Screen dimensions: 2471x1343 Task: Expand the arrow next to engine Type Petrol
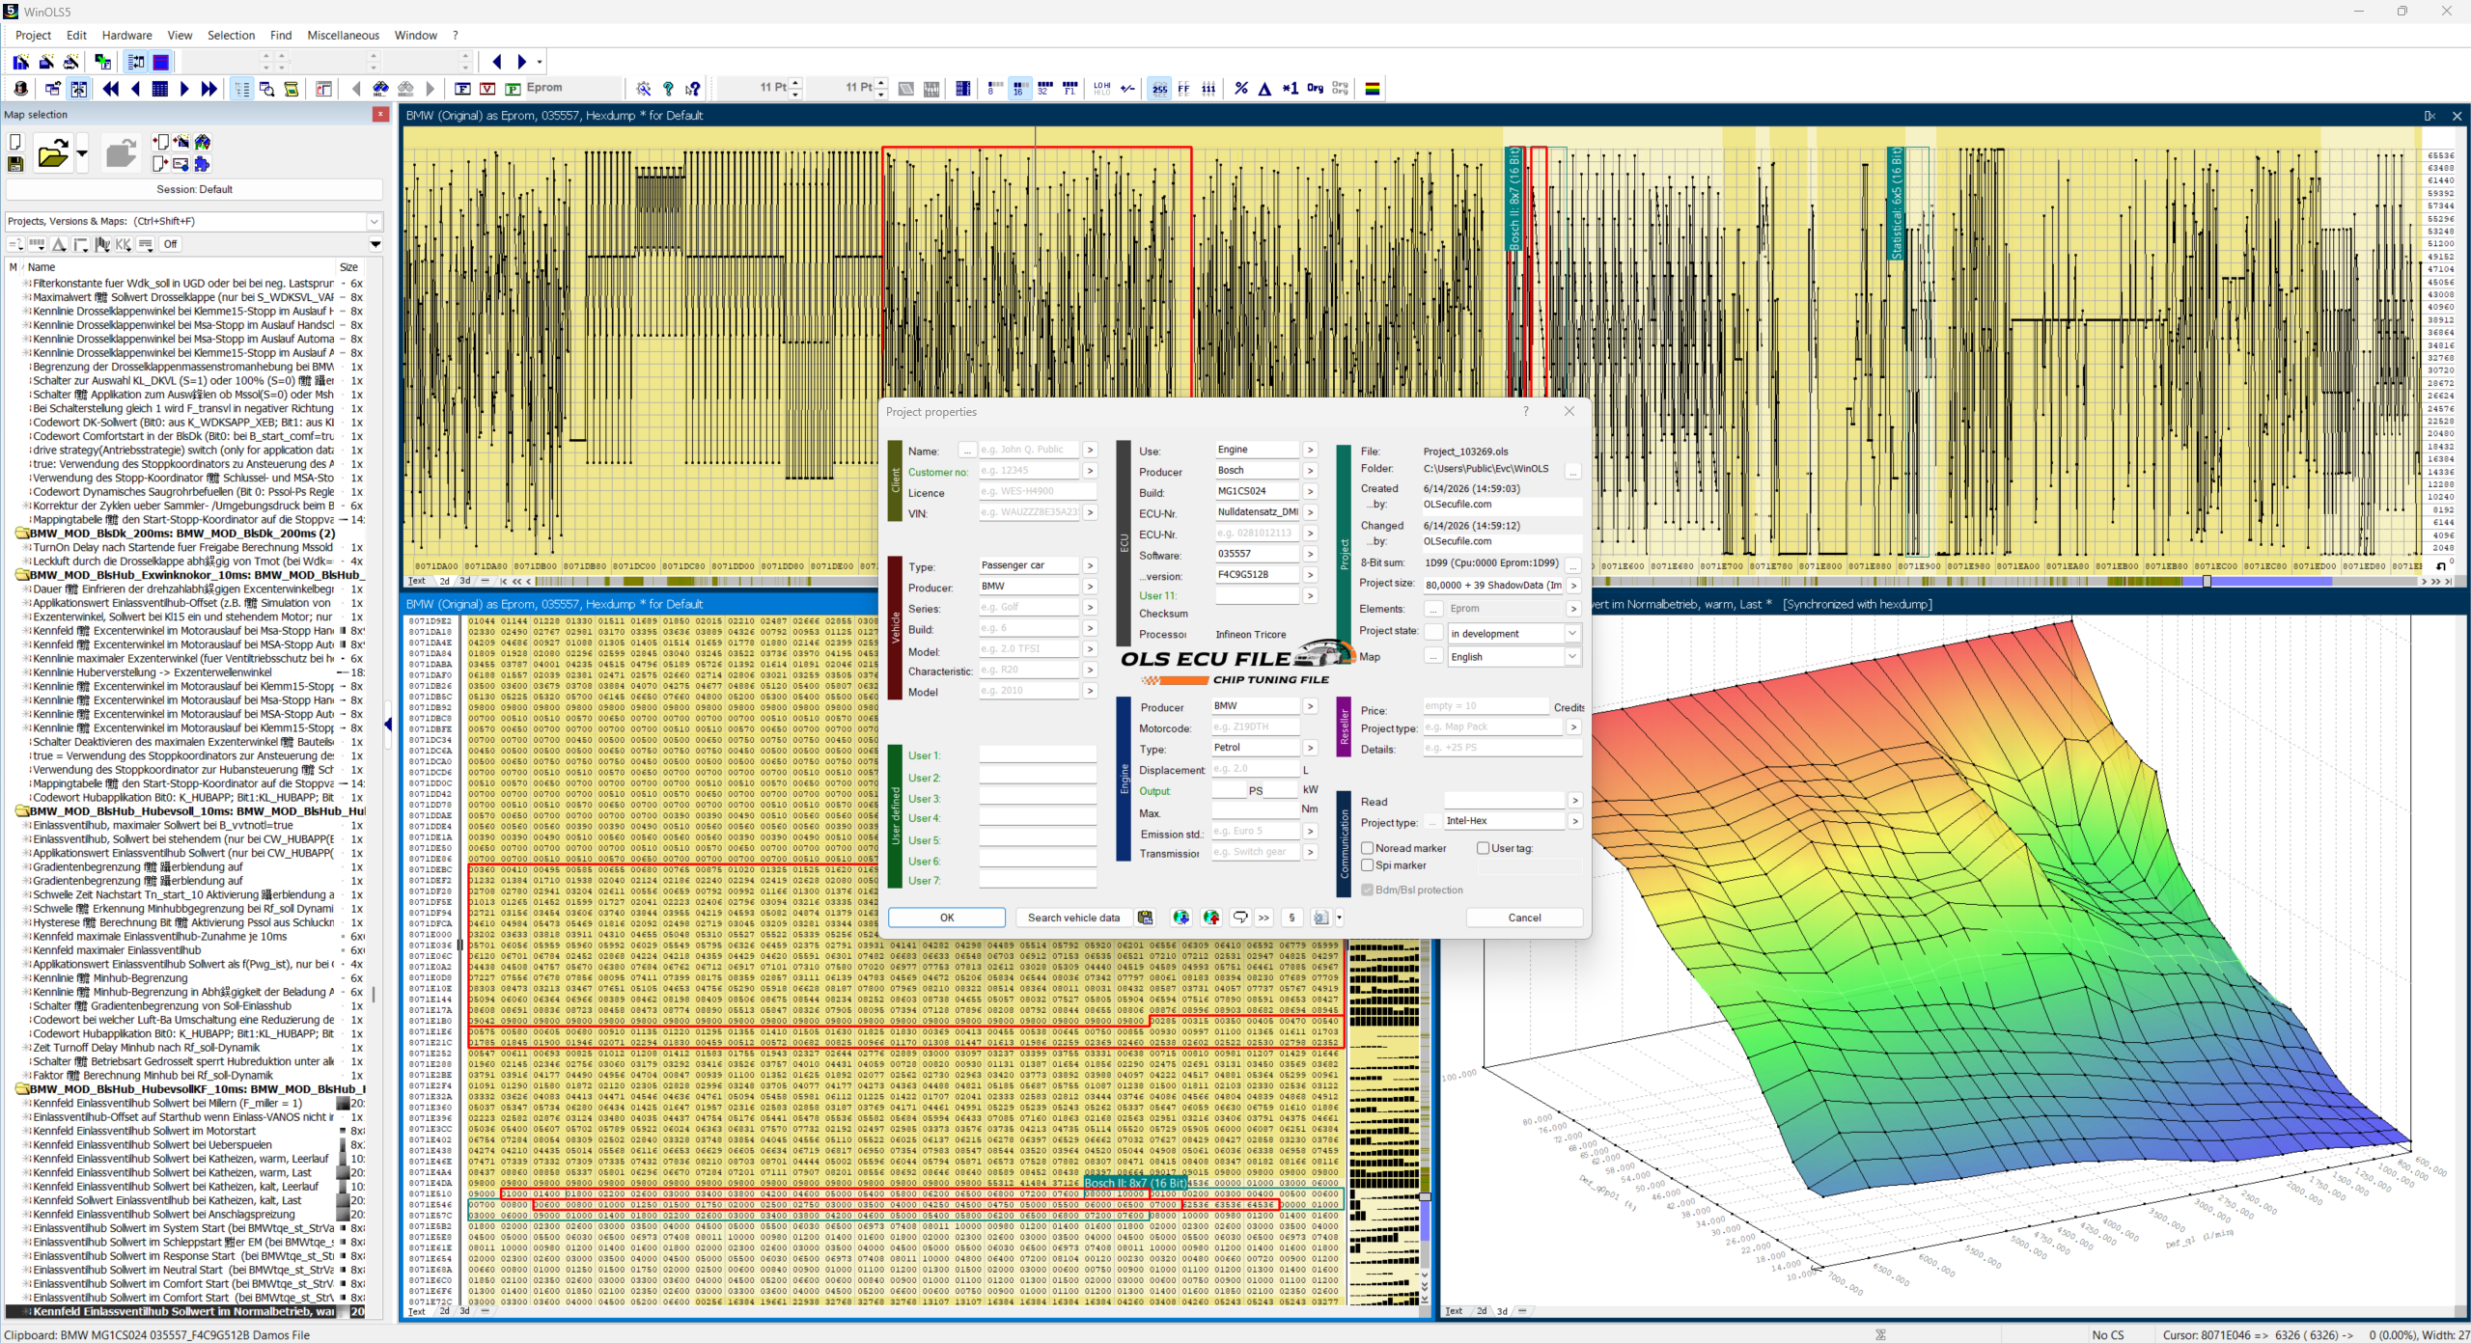pyautogui.click(x=1310, y=748)
